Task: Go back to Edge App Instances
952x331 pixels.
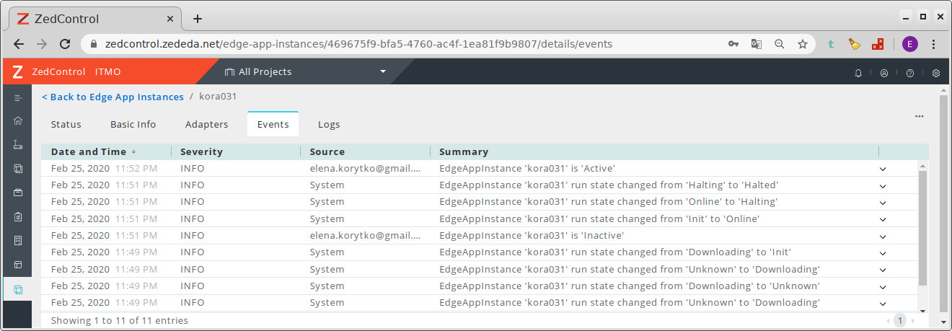Action: [x=113, y=97]
